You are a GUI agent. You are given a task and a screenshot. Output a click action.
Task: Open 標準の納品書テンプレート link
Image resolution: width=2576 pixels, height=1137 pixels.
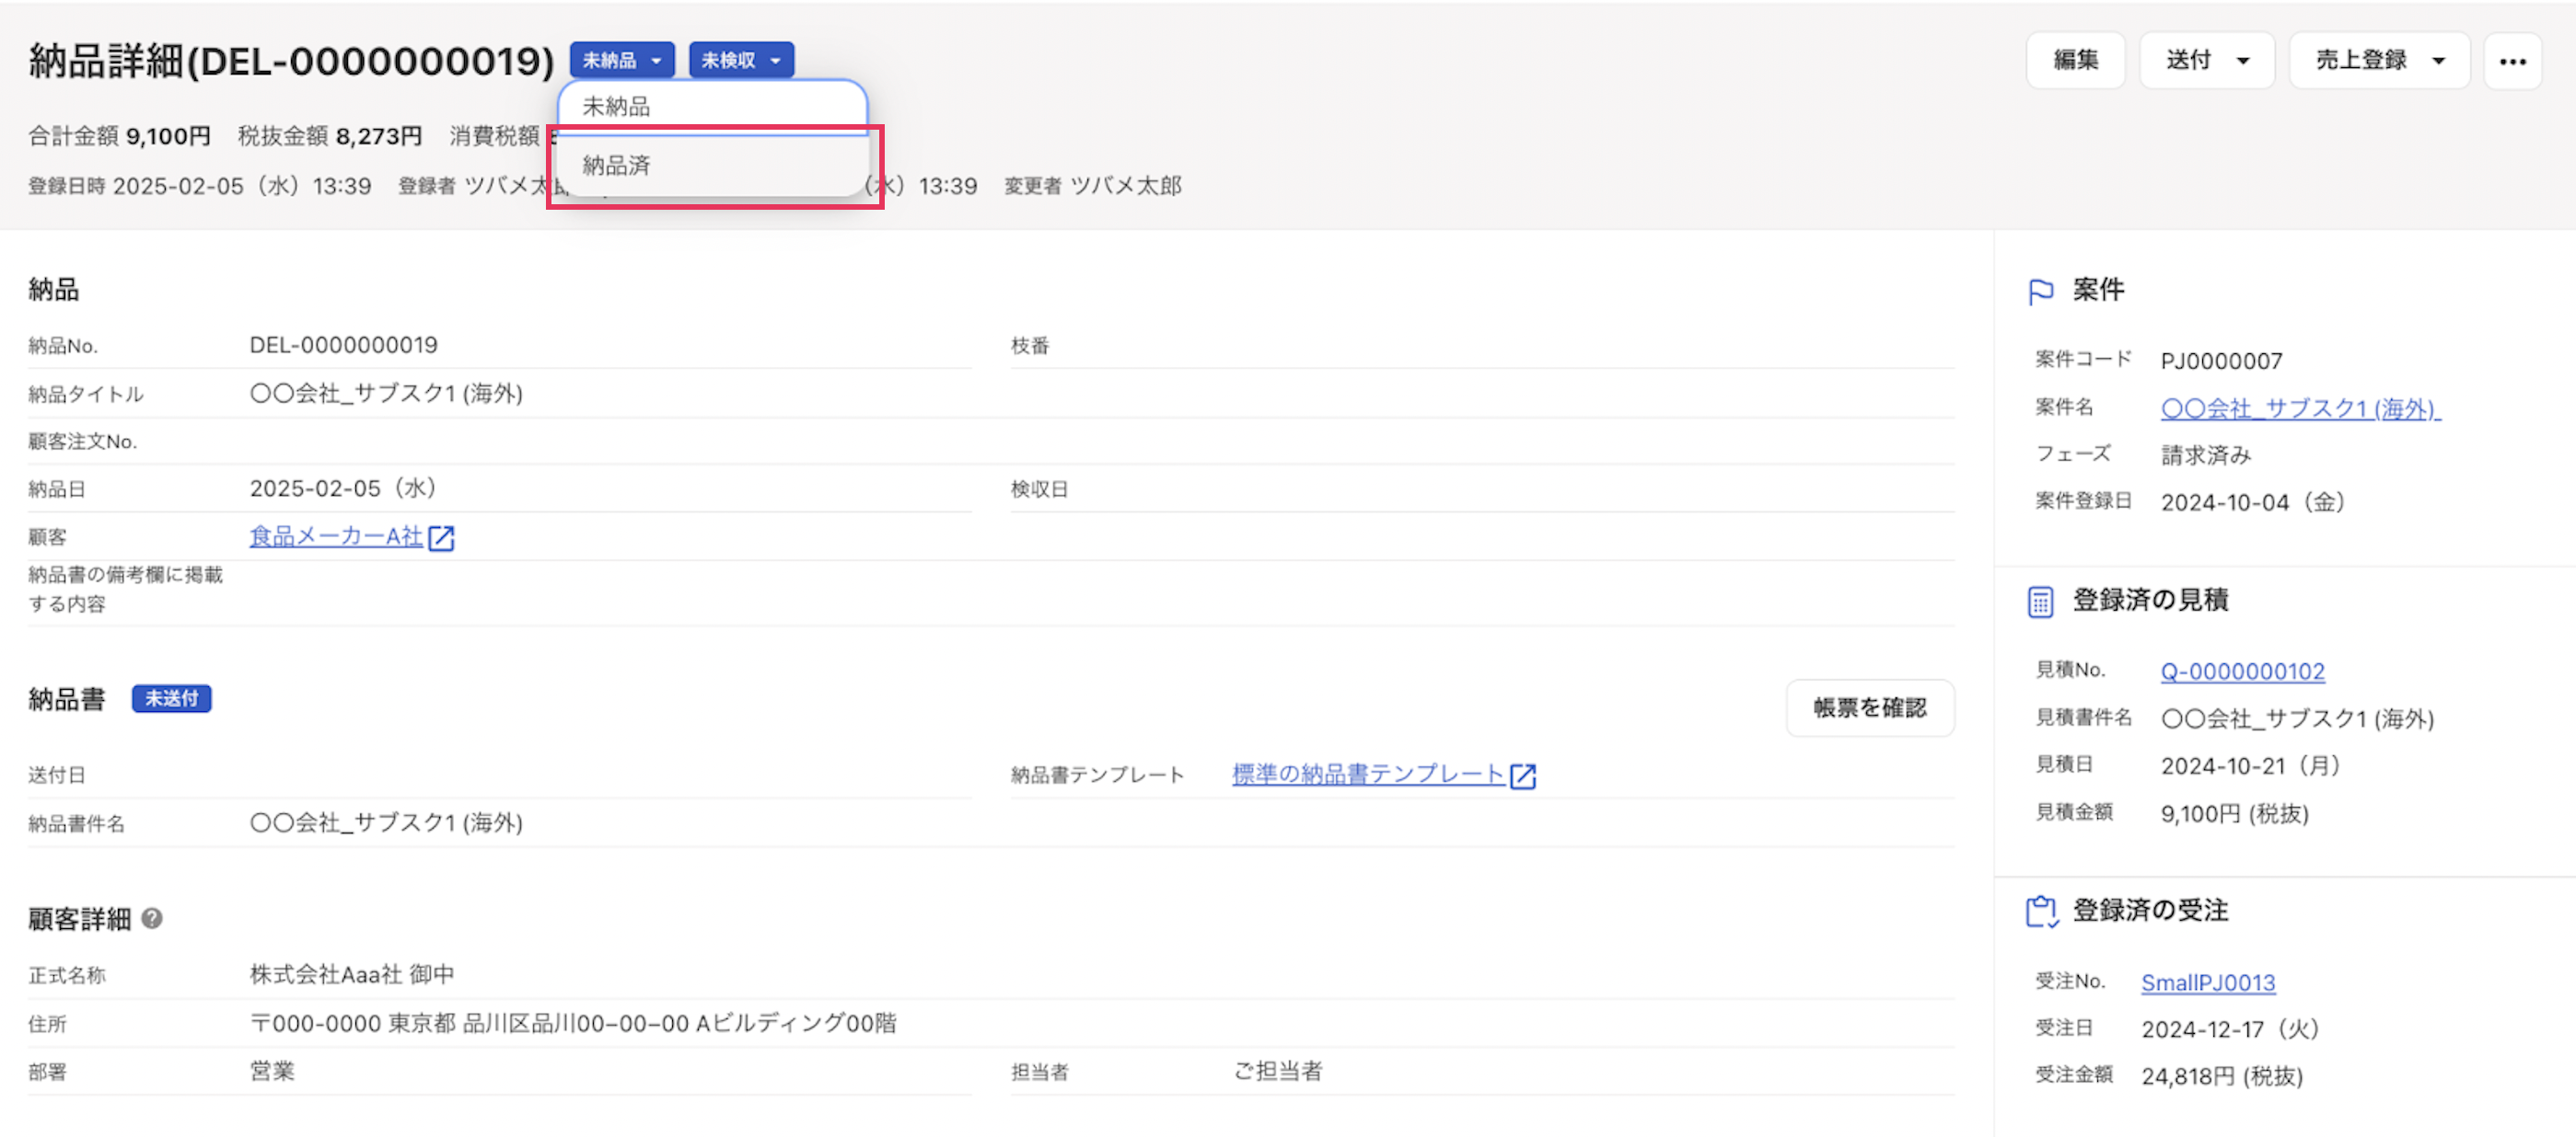click(x=1367, y=775)
